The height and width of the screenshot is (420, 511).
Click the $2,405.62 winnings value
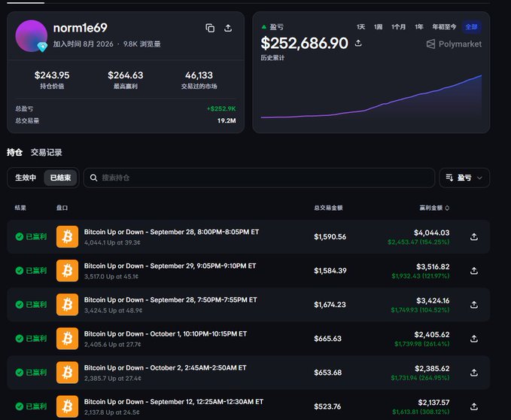pyautogui.click(x=432, y=335)
